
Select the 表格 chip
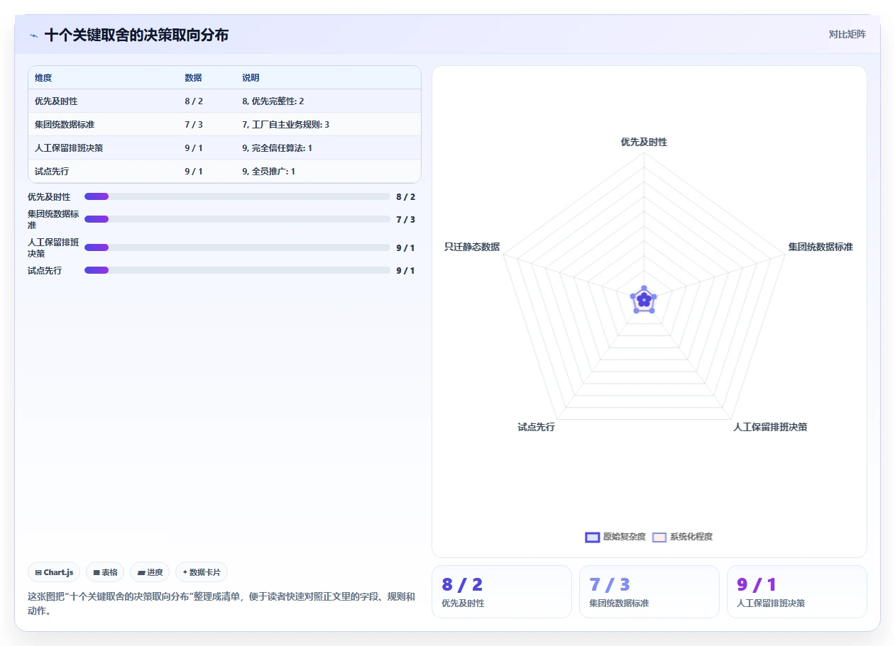pyautogui.click(x=105, y=572)
